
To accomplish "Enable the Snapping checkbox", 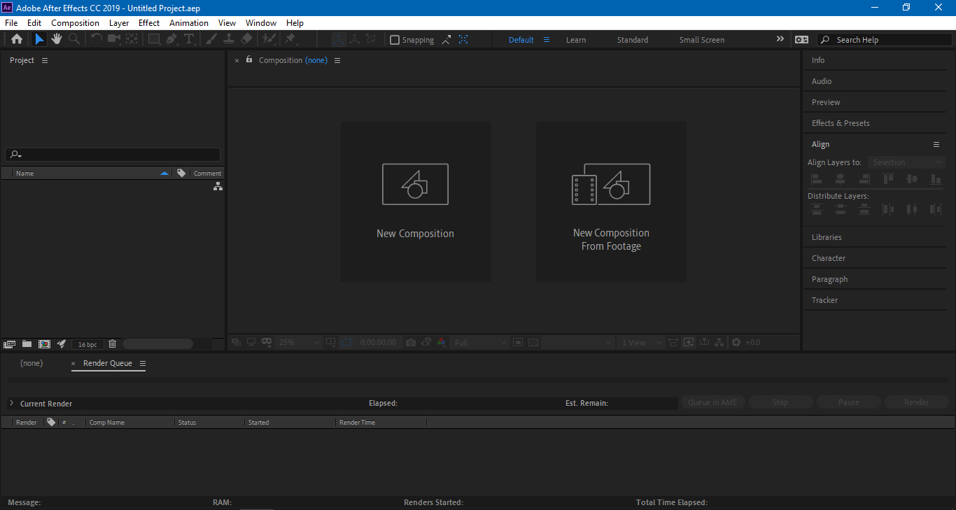I will point(395,40).
